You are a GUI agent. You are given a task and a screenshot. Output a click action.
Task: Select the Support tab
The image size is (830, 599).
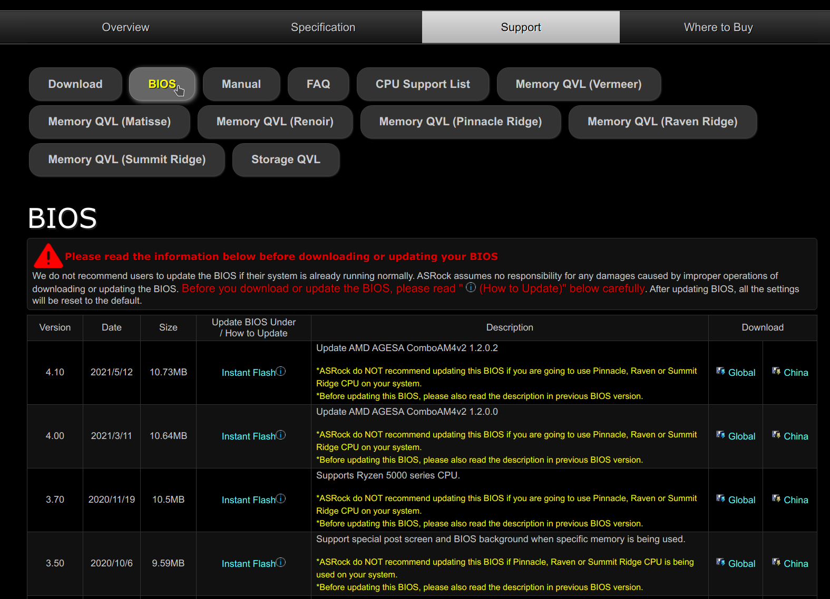(x=521, y=27)
